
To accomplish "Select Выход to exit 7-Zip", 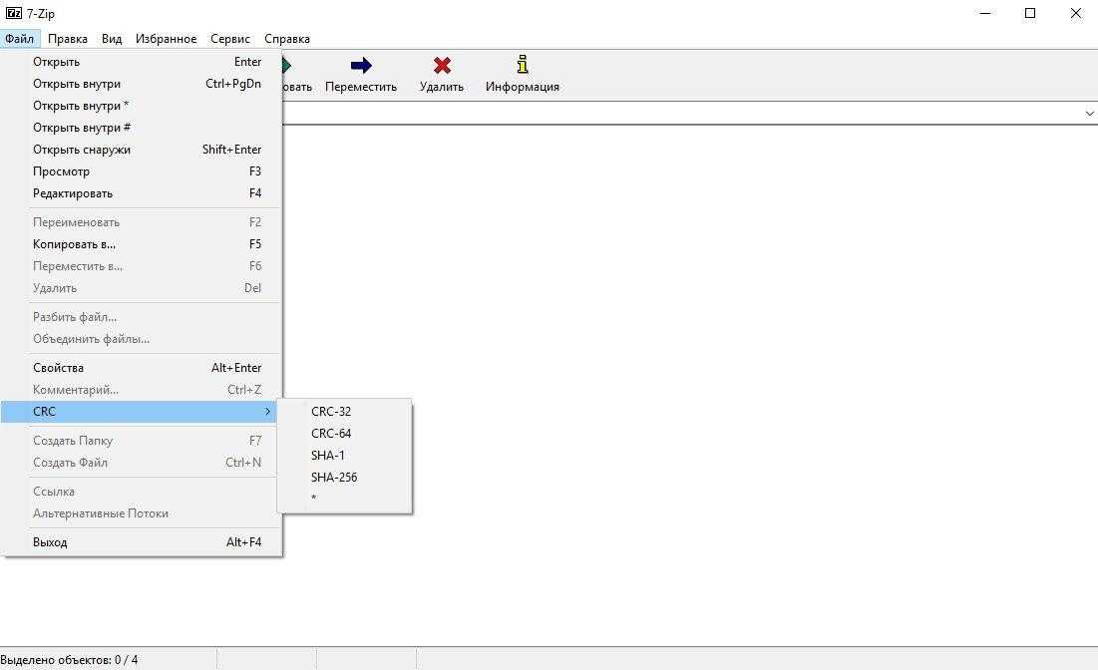I will coord(141,541).
